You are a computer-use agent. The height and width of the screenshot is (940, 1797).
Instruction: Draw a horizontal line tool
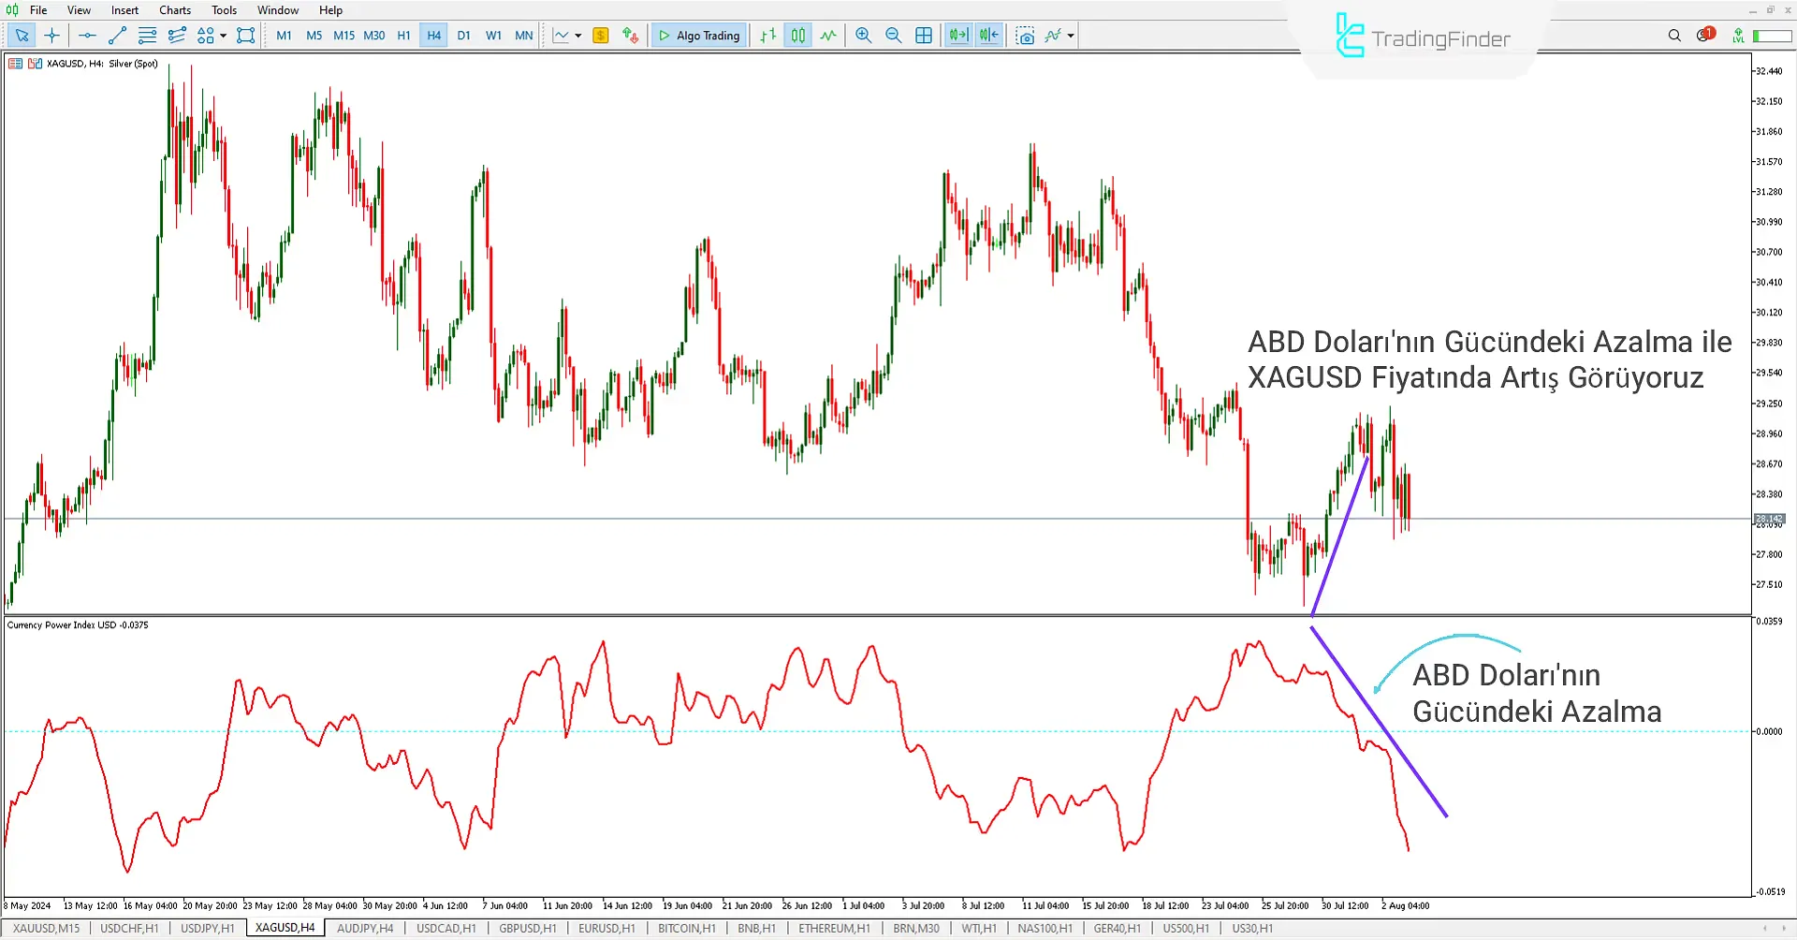click(87, 36)
